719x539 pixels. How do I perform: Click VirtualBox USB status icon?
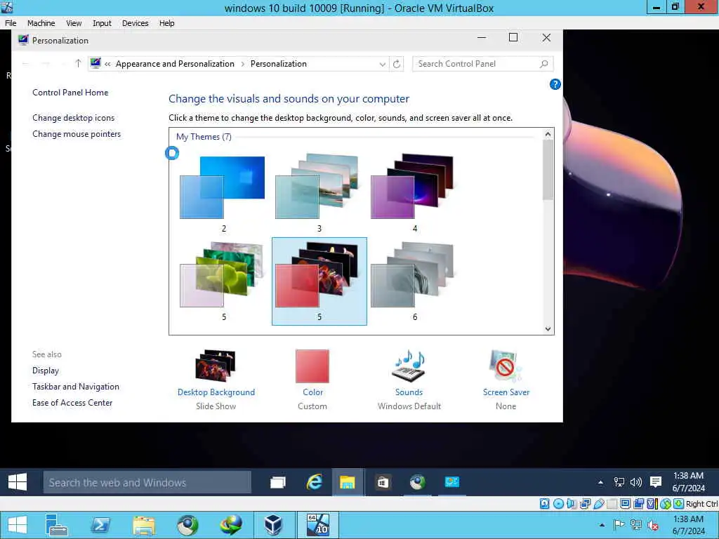tap(598, 504)
